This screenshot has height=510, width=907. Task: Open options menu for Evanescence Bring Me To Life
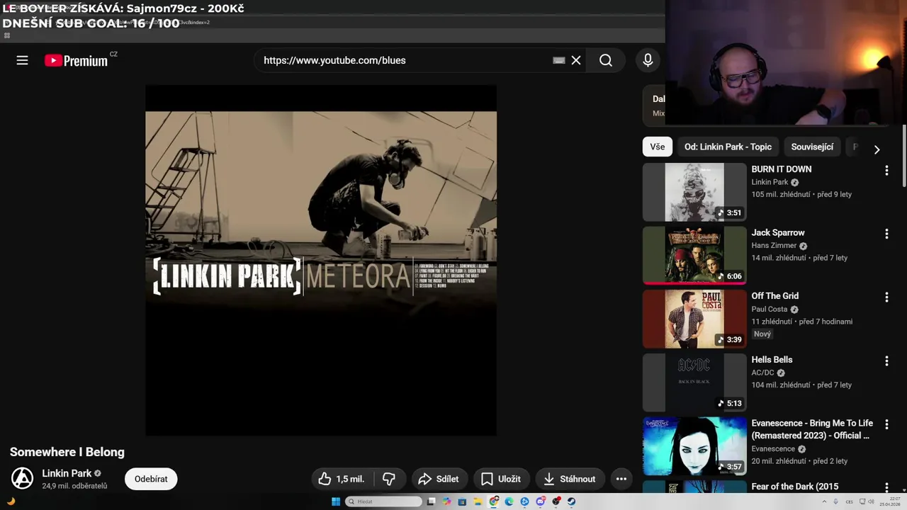tap(886, 424)
